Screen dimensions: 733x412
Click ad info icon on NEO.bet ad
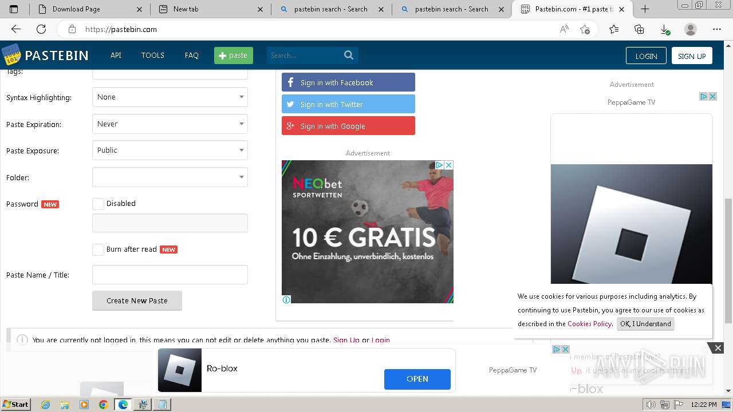286,299
